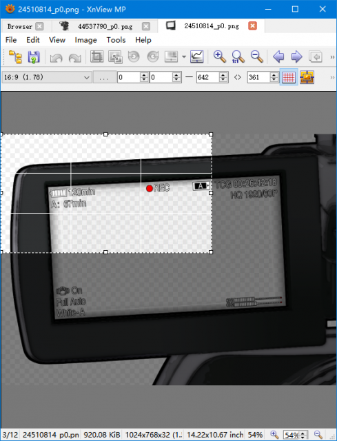The image size is (337, 441).
Task: Expand selection toolbar overflow chevron
Action: point(332,77)
